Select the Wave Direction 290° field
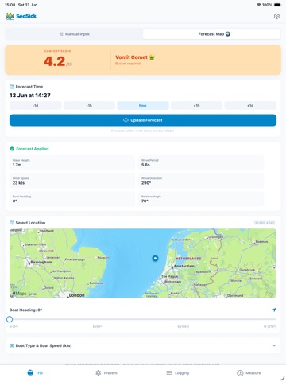Viewport: 286px width, 382px height. (201, 181)
